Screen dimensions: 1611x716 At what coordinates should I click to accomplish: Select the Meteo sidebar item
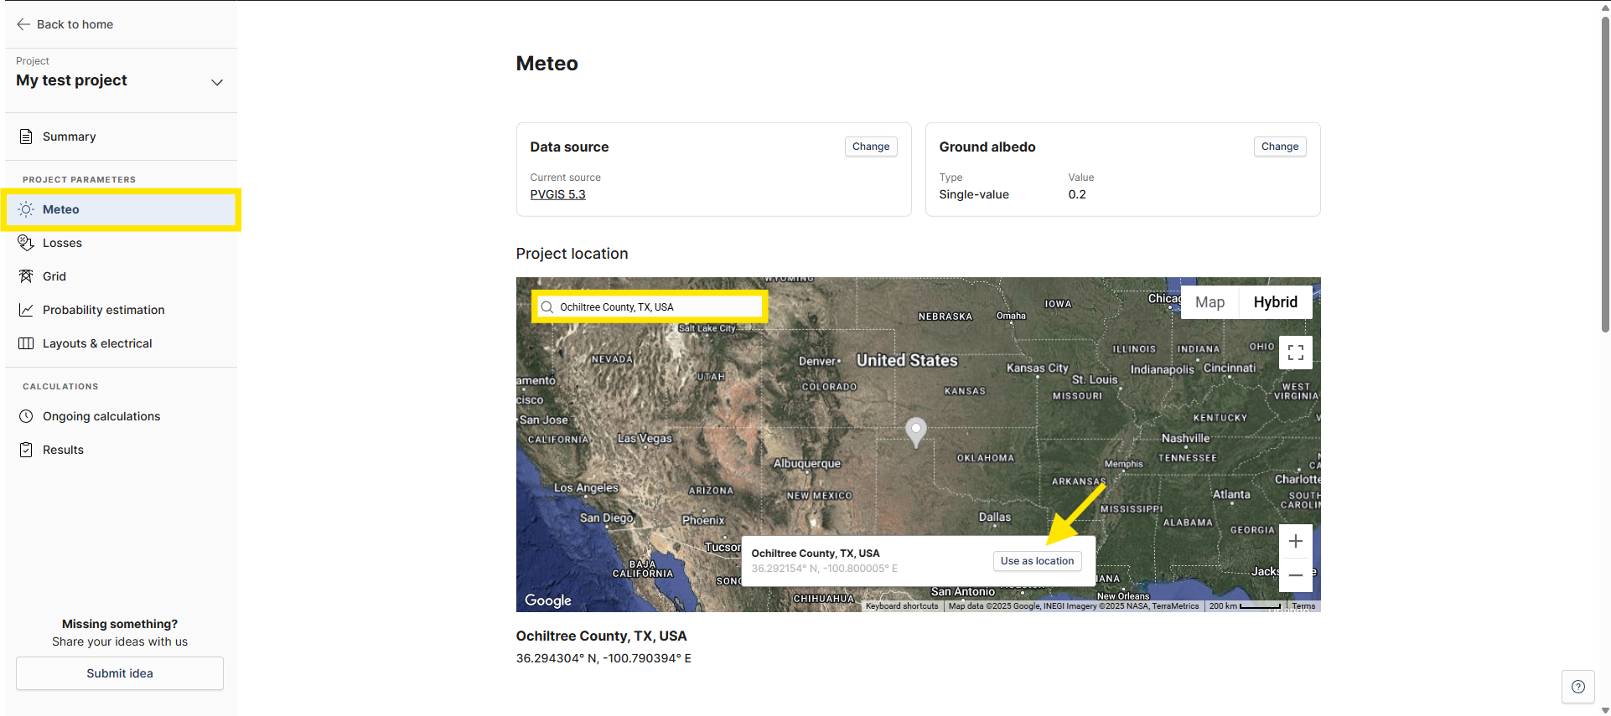122,209
